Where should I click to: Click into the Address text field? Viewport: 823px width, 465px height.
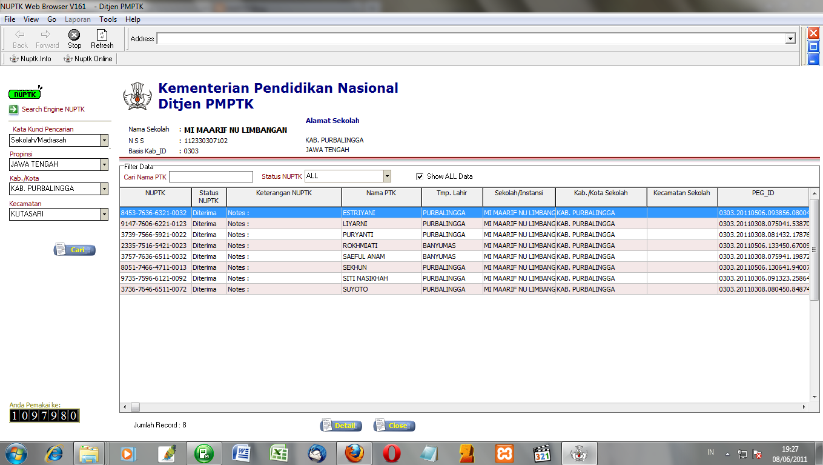click(471, 39)
